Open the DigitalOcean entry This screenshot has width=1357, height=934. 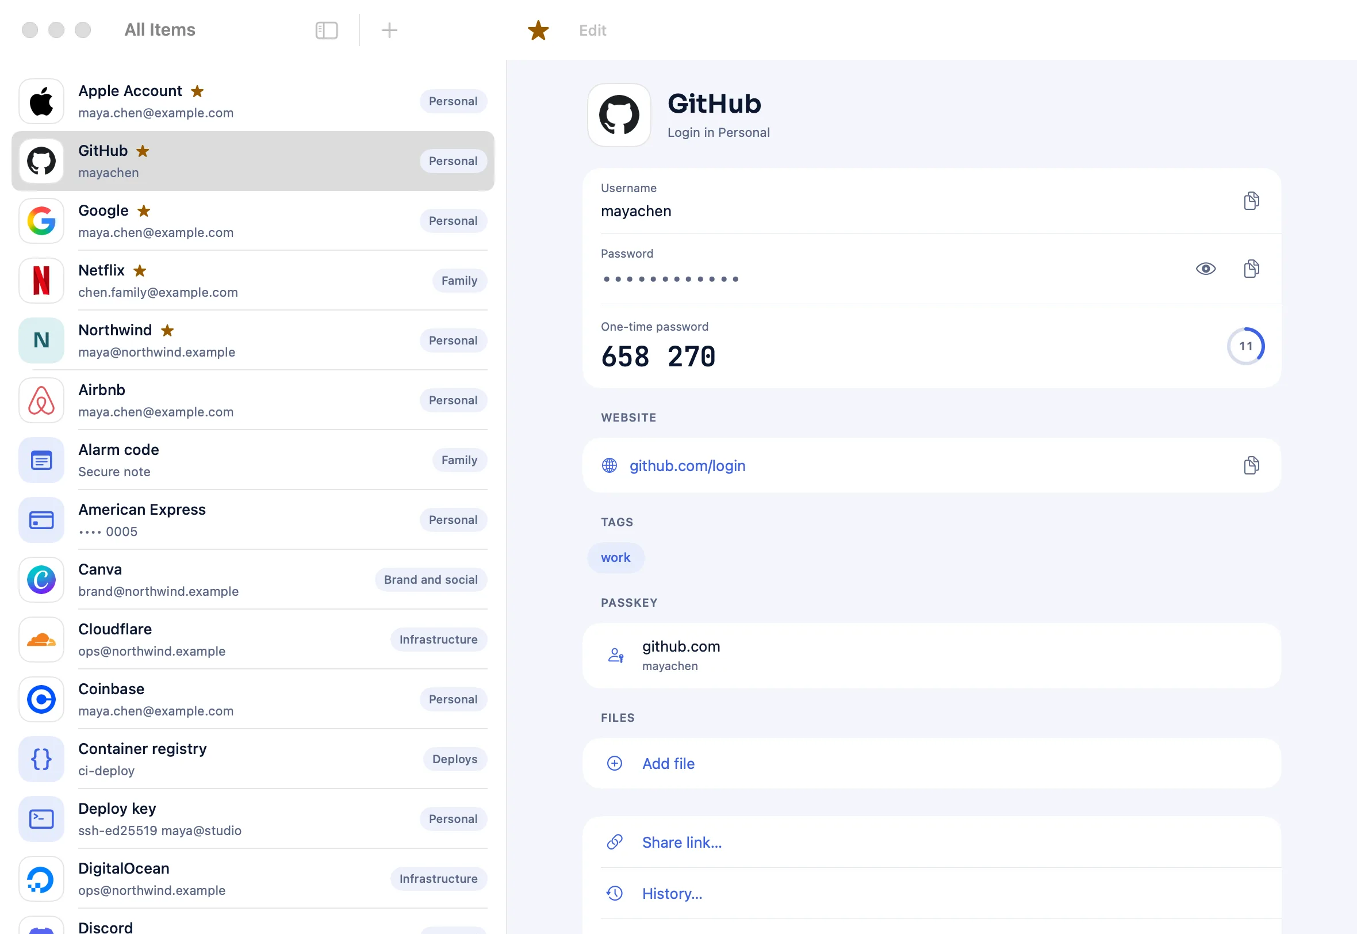[252, 879]
